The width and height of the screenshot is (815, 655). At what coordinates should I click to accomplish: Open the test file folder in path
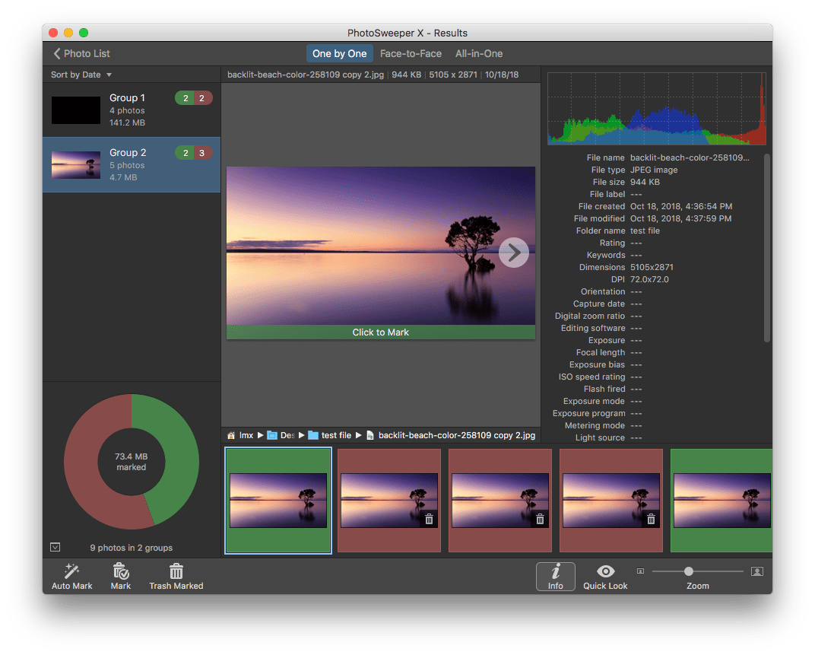(x=329, y=435)
